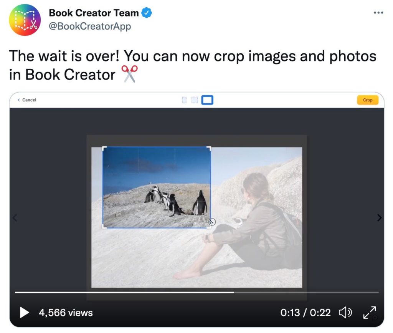Open the tweet's three-dots more menu
Screen dimensions: 393x333
coord(378,13)
